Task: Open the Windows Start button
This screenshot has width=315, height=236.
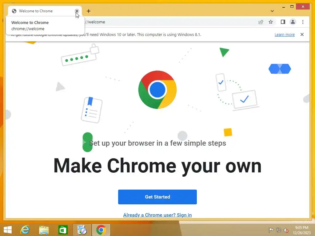Action: pyautogui.click(x=8, y=230)
